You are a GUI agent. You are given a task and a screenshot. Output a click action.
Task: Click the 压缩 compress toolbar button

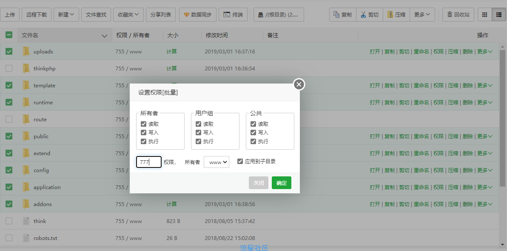pyautogui.click(x=396, y=14)
